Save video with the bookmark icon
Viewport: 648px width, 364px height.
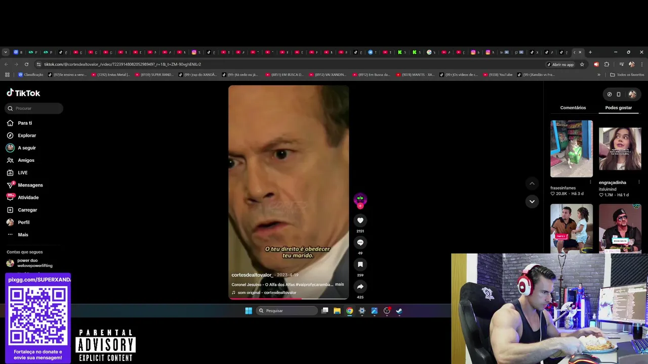coord(360,264)
